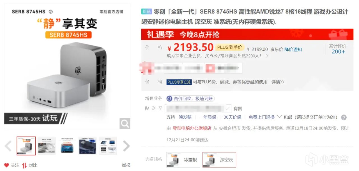Select the 冰霜银 color option
The image size is (359, 171).
184,160
